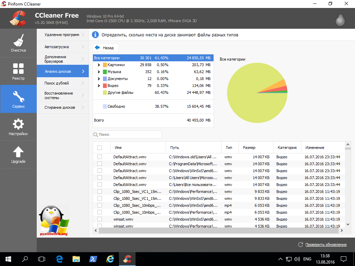Viewport: 355px width, 266px height.
Task: Check Clip_1080_5sec_10mbps mp4 in WinSxS row
Action: 99,205
